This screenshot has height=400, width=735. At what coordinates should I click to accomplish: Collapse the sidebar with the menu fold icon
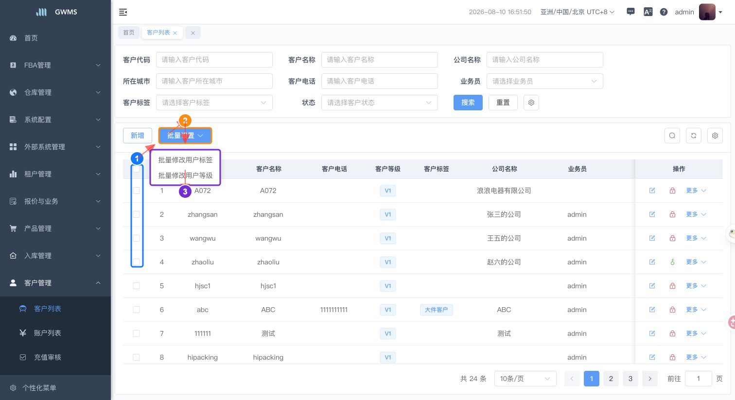[x=123, y=12]
